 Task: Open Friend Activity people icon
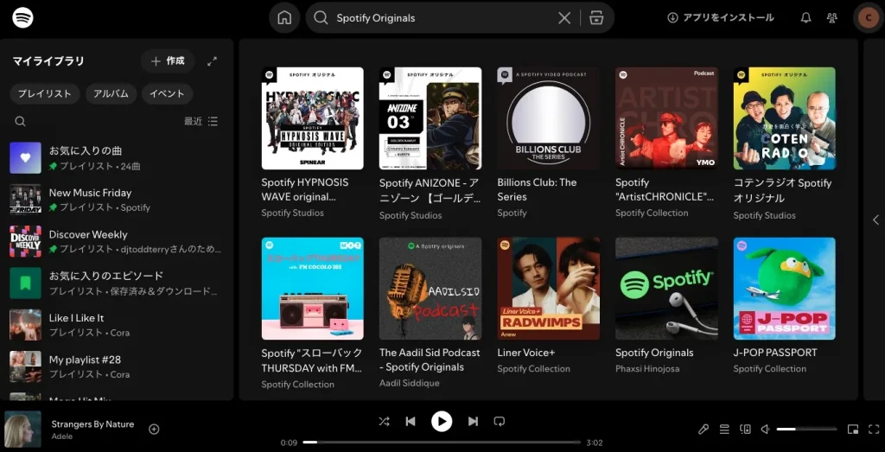click(832, 18)
